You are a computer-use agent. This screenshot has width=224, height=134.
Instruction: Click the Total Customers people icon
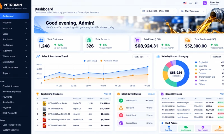41,40
